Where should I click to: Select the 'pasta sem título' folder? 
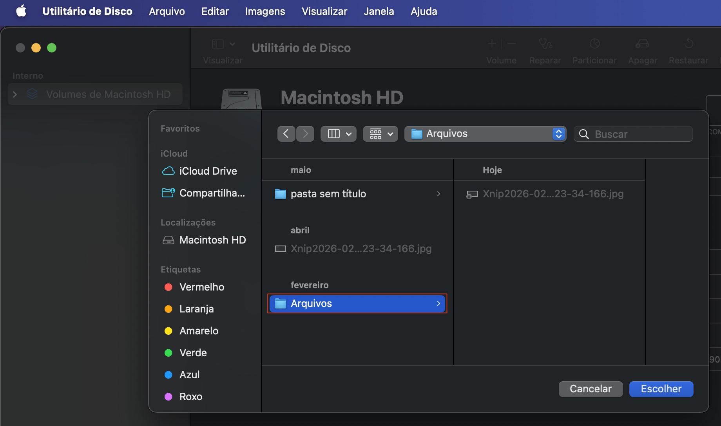357,194
